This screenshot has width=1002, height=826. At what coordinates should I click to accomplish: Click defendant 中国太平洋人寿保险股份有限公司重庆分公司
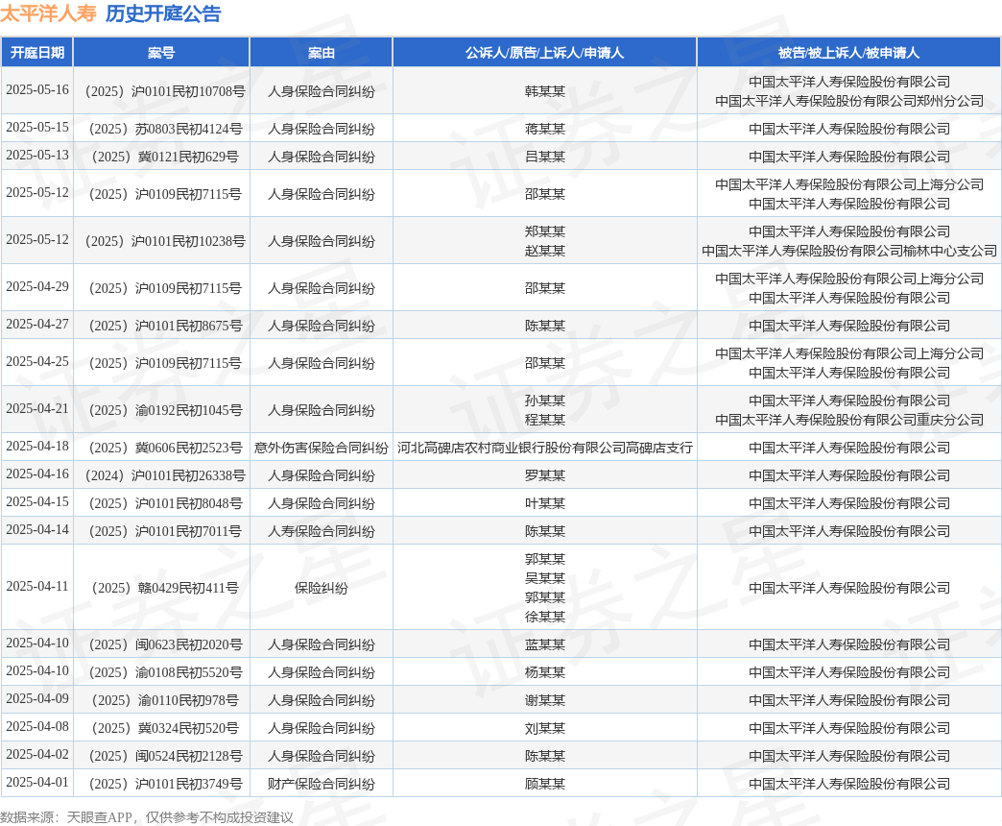(848, 420)
